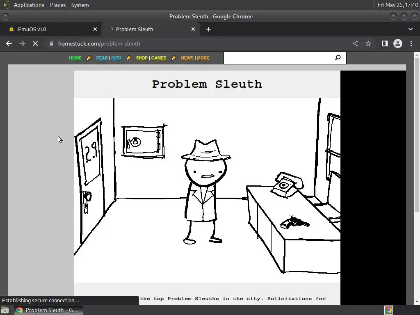
Task: Open the Places menu
Action: [x=57, y=5]
